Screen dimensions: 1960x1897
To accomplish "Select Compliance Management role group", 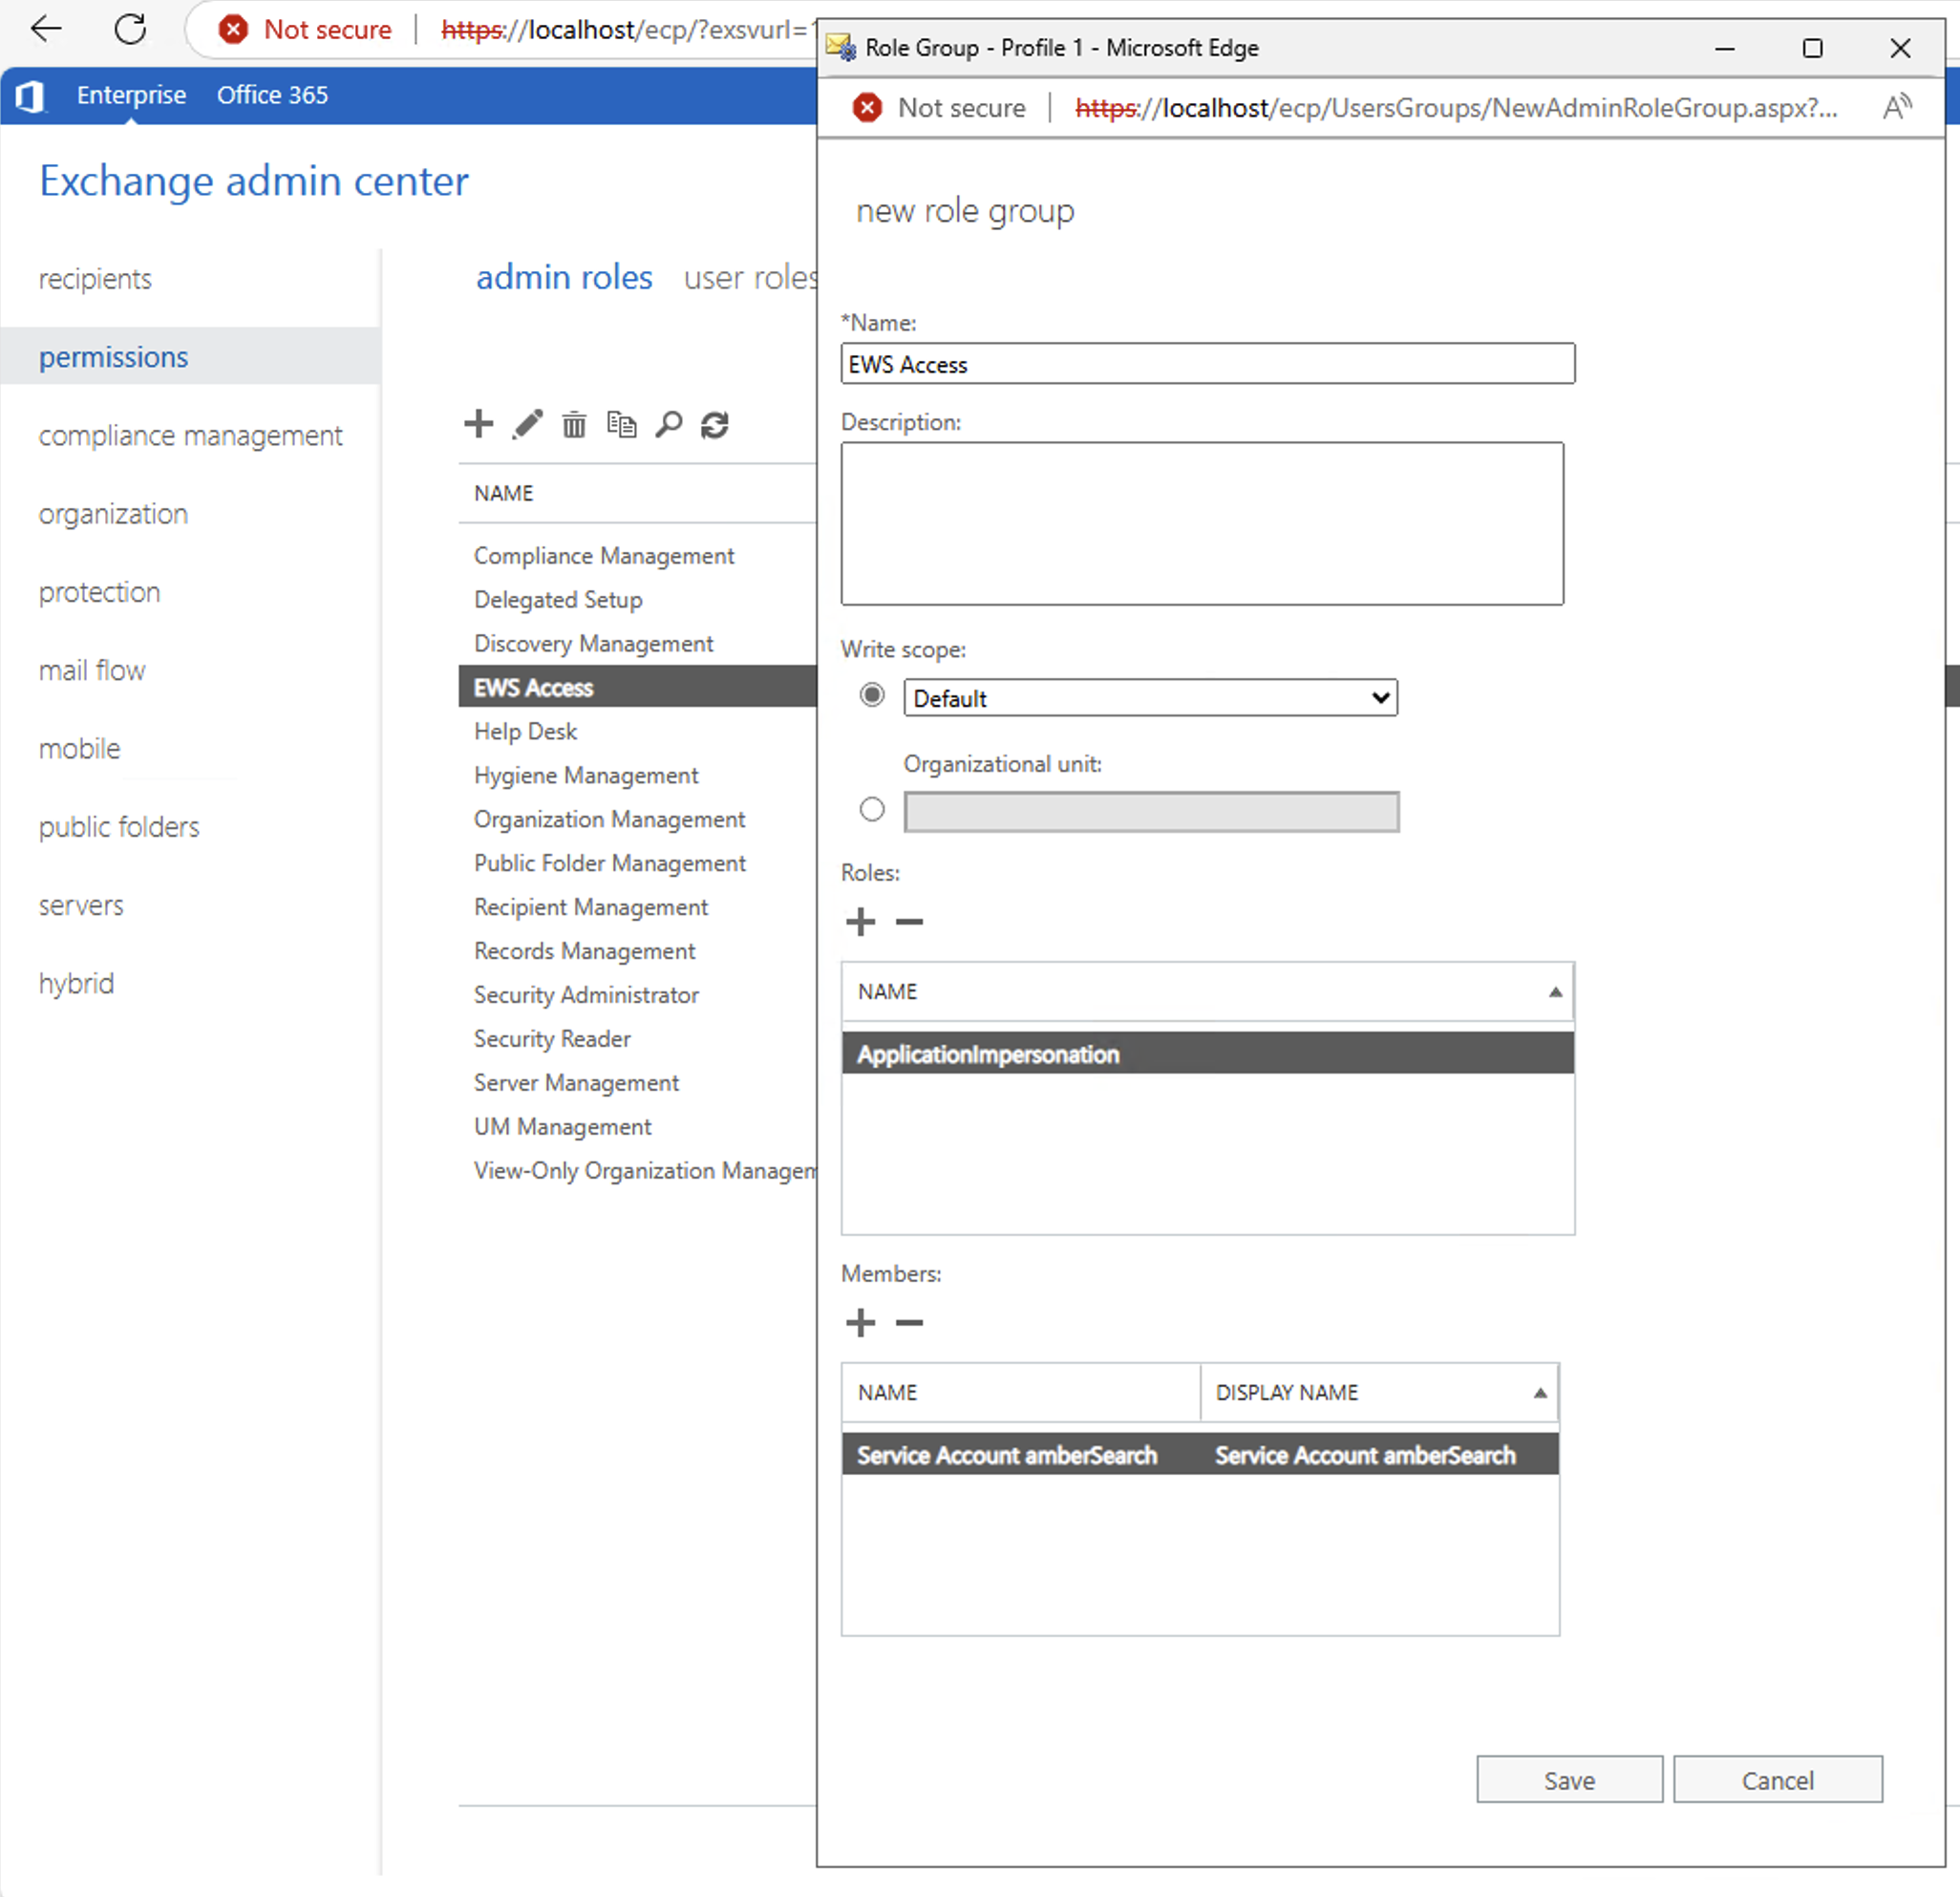I will 604,556.
